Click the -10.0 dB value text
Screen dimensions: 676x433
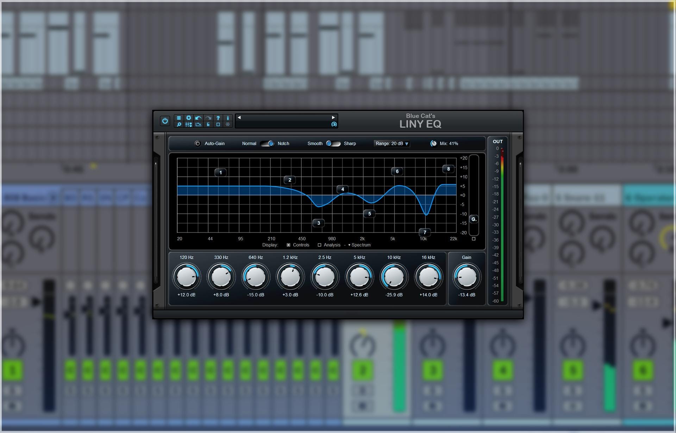click(x=325, y=295)
